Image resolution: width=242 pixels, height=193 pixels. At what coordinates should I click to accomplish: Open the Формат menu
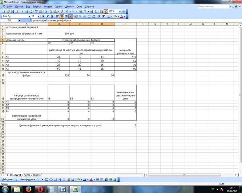48,7
